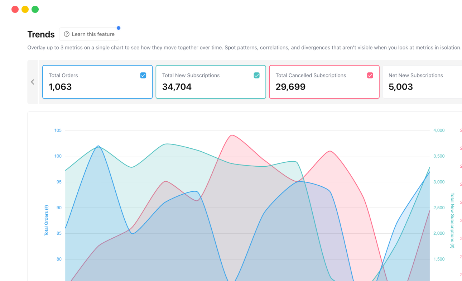Click the green traffic light window icon
462x281 pixels.
point(35,9)
